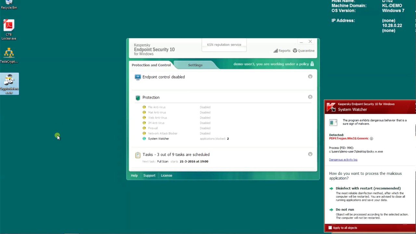Image resolution: width=416 pixels, height=234 pixels.
Task: Open Support link in footer
Action: click(x=149, y=175)
